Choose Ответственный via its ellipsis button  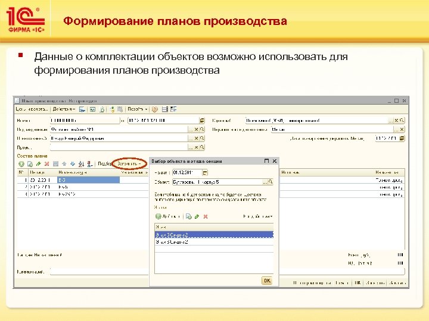[191, 139]
